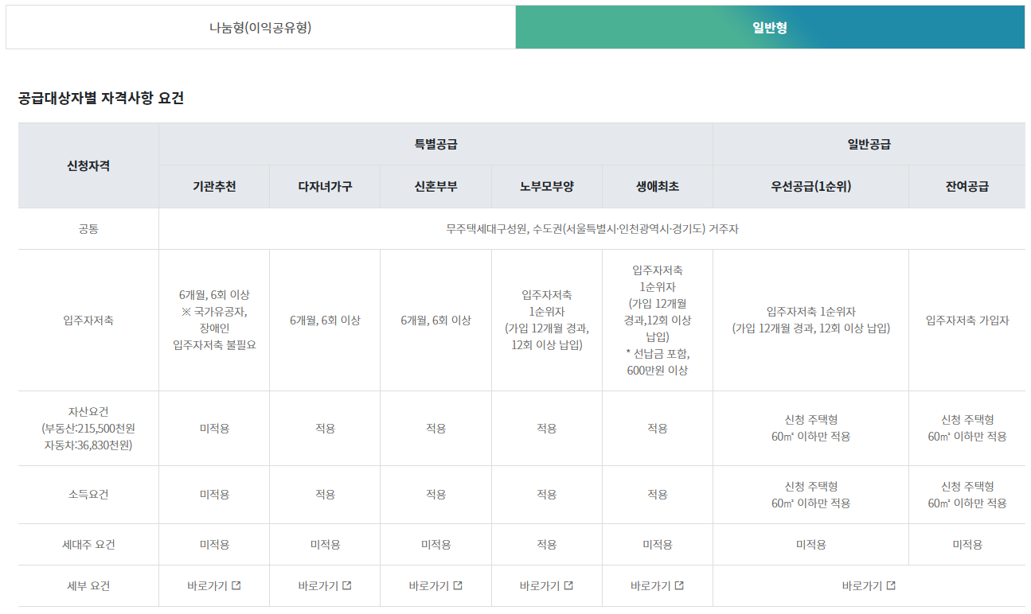Screen dimensions: 1031x614
Task: Open 바로가기 link under 기관추천 column
Action: [x=213, y=586]
